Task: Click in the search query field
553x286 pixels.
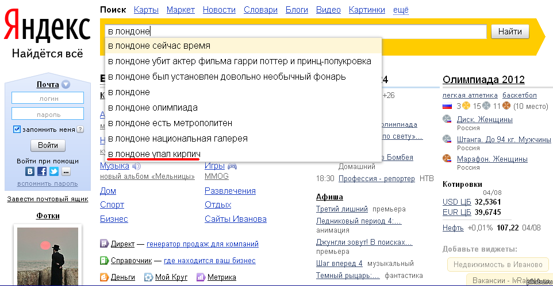Action: point(295,32)
